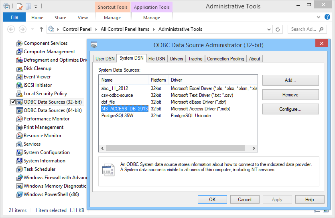Open the Event Viewer icon
This screenshot has height=218, width=335.
click(x=19, y=77)
